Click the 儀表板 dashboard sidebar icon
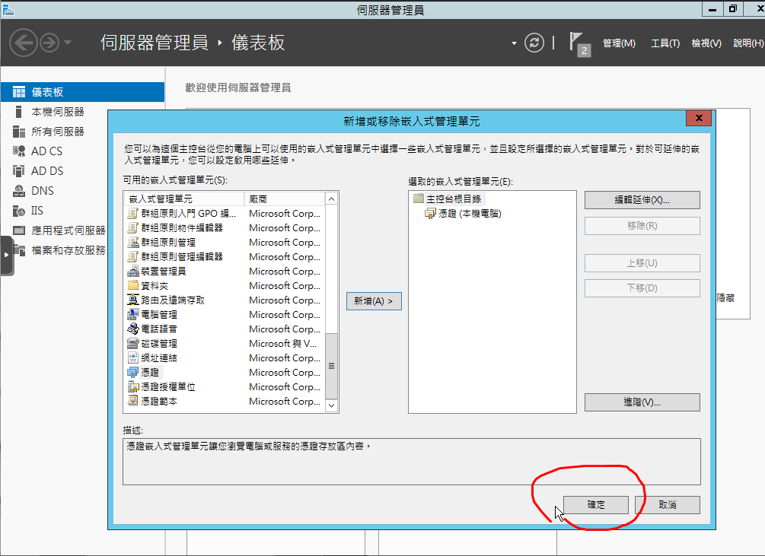Screen dimensions: 765x556 click(18, 92)
